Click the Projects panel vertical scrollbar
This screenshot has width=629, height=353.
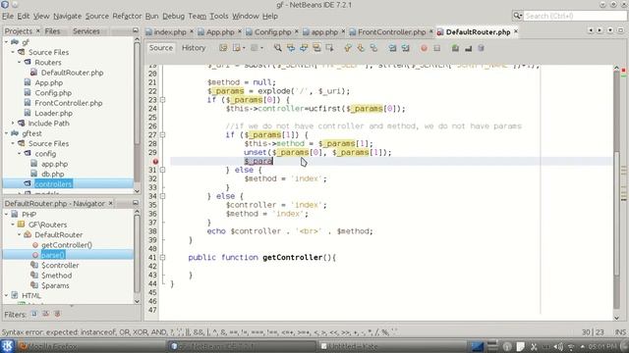(x=137, y=116)
